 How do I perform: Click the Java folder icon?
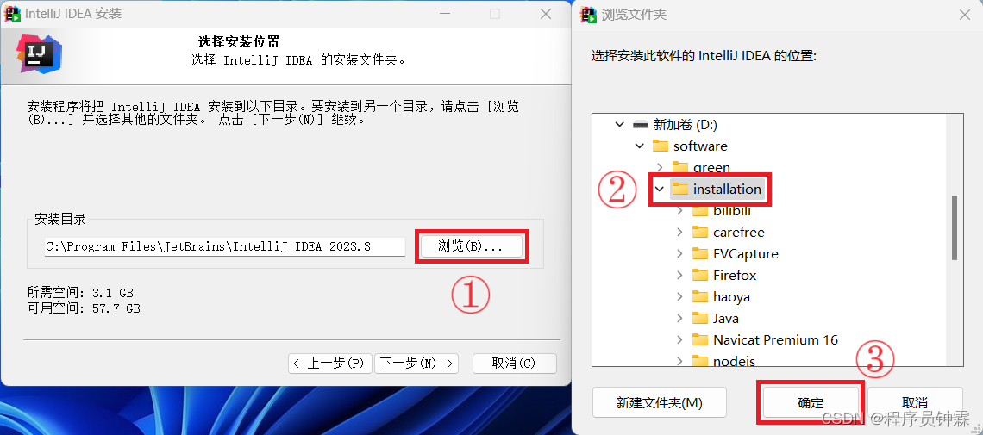pyautogui.click(x=700, y=318)
